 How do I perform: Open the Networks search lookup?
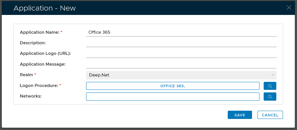(270, 97)
